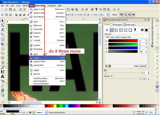Pick the yellow palette swatch

point(55,106)
